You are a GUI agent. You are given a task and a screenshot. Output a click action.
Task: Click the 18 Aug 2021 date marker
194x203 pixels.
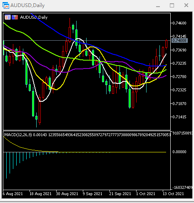tap(40, 194)
